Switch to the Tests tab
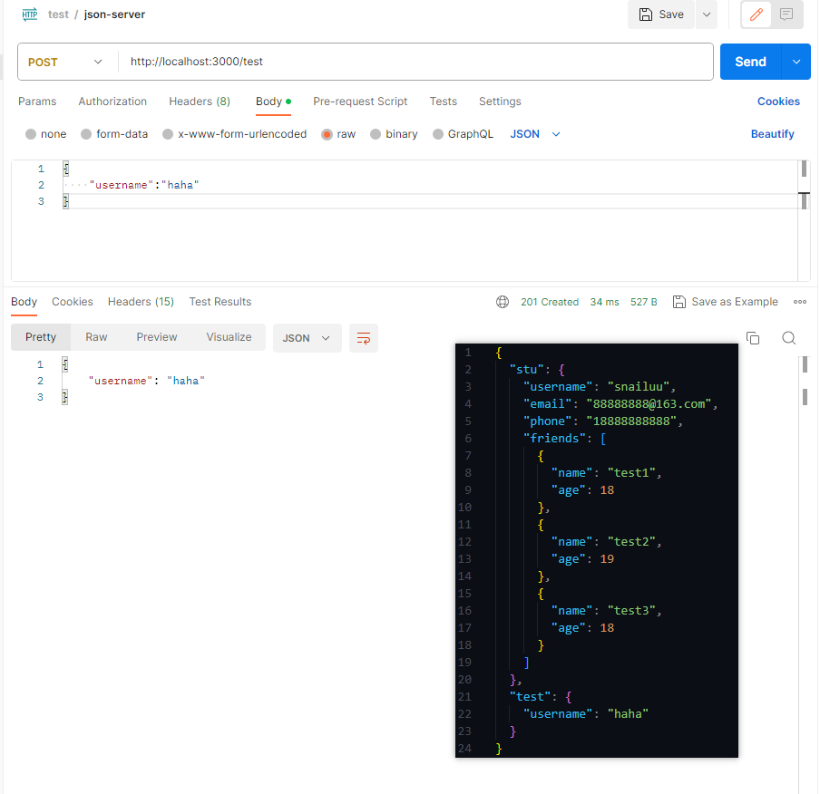This screenshot has width=820, height=794. (x=444, y=102)
